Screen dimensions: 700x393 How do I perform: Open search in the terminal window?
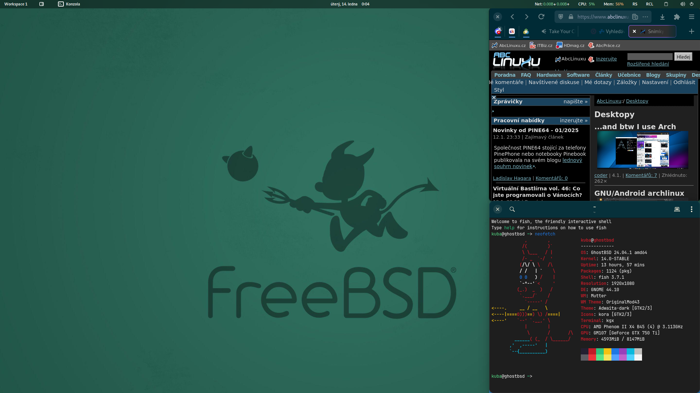click(512, 209)
